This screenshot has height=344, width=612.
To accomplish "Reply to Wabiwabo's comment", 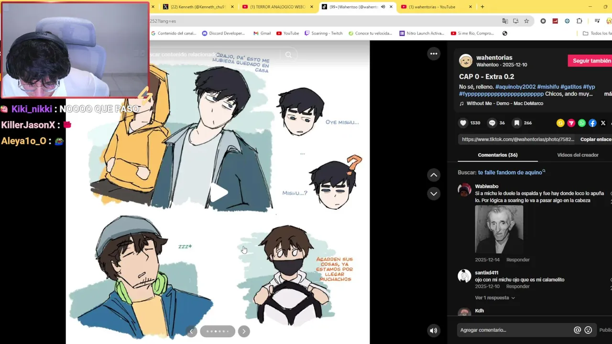I will click(518, 260).
